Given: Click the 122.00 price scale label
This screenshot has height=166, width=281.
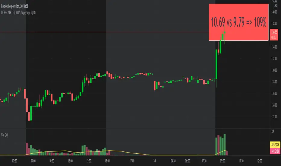Looking at the screenshot, I should pos(274,117).
